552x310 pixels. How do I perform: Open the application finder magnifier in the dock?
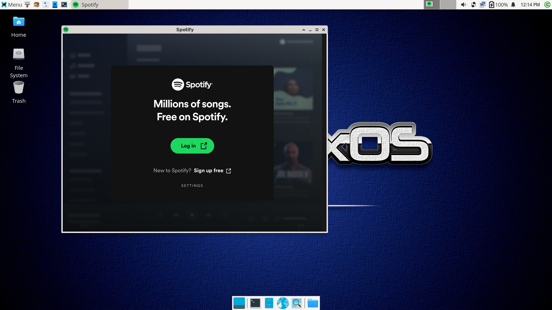pos(296,303)
